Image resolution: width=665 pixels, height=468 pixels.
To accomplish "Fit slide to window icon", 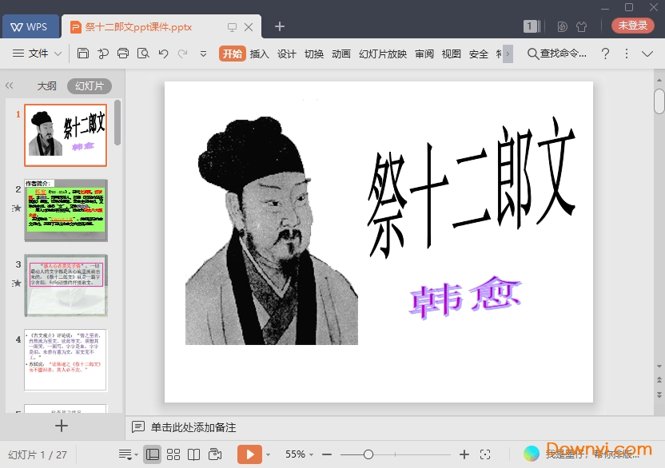I will 485,454.
